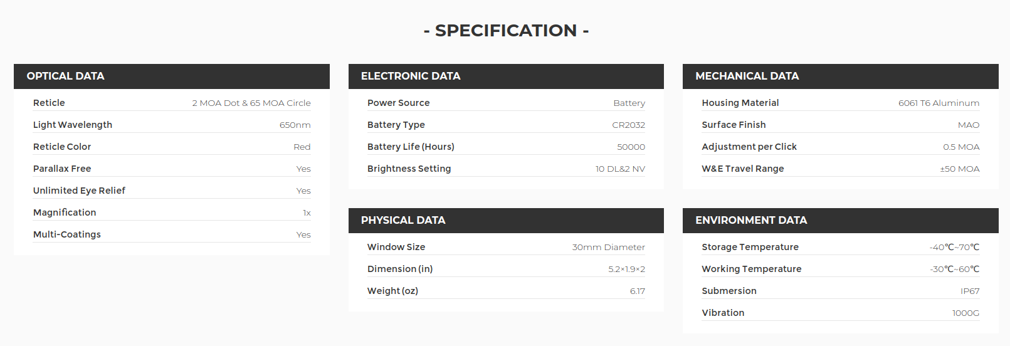Click the MECHANICAL DATA section header
Viewport: 1010px width, 346px height.
(840, 76)
